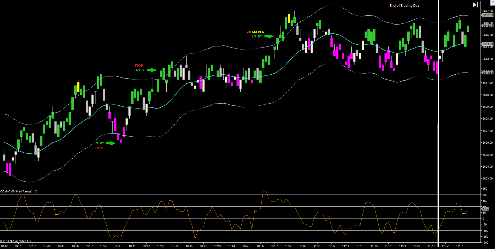Click the 3603.00 price axis label

point(487,178)
